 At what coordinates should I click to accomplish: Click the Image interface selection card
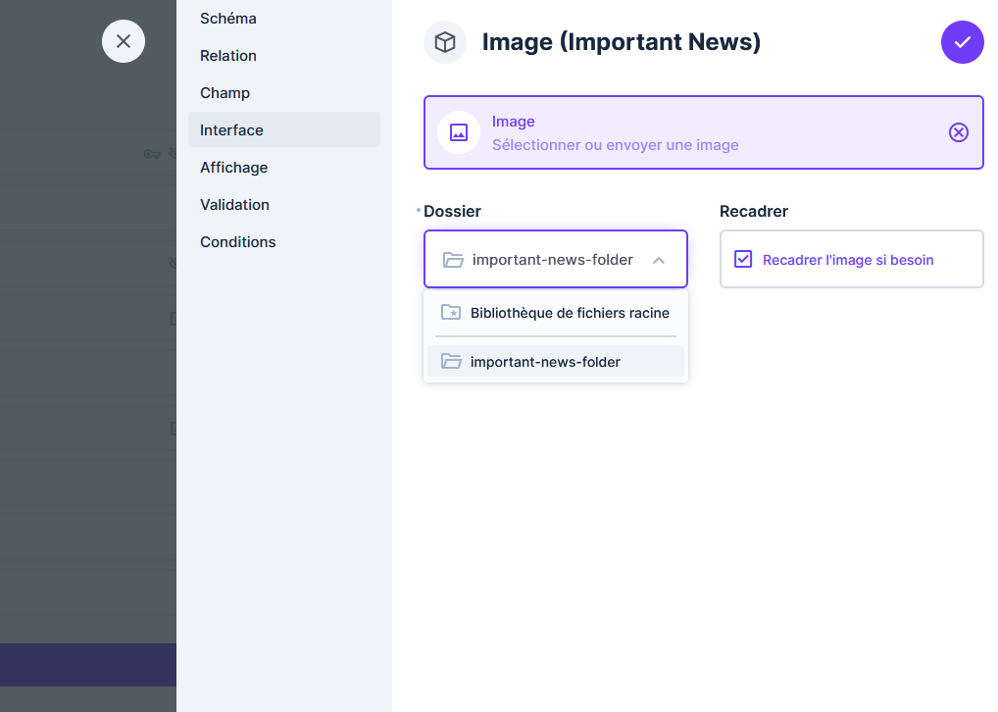pos(686,132)
